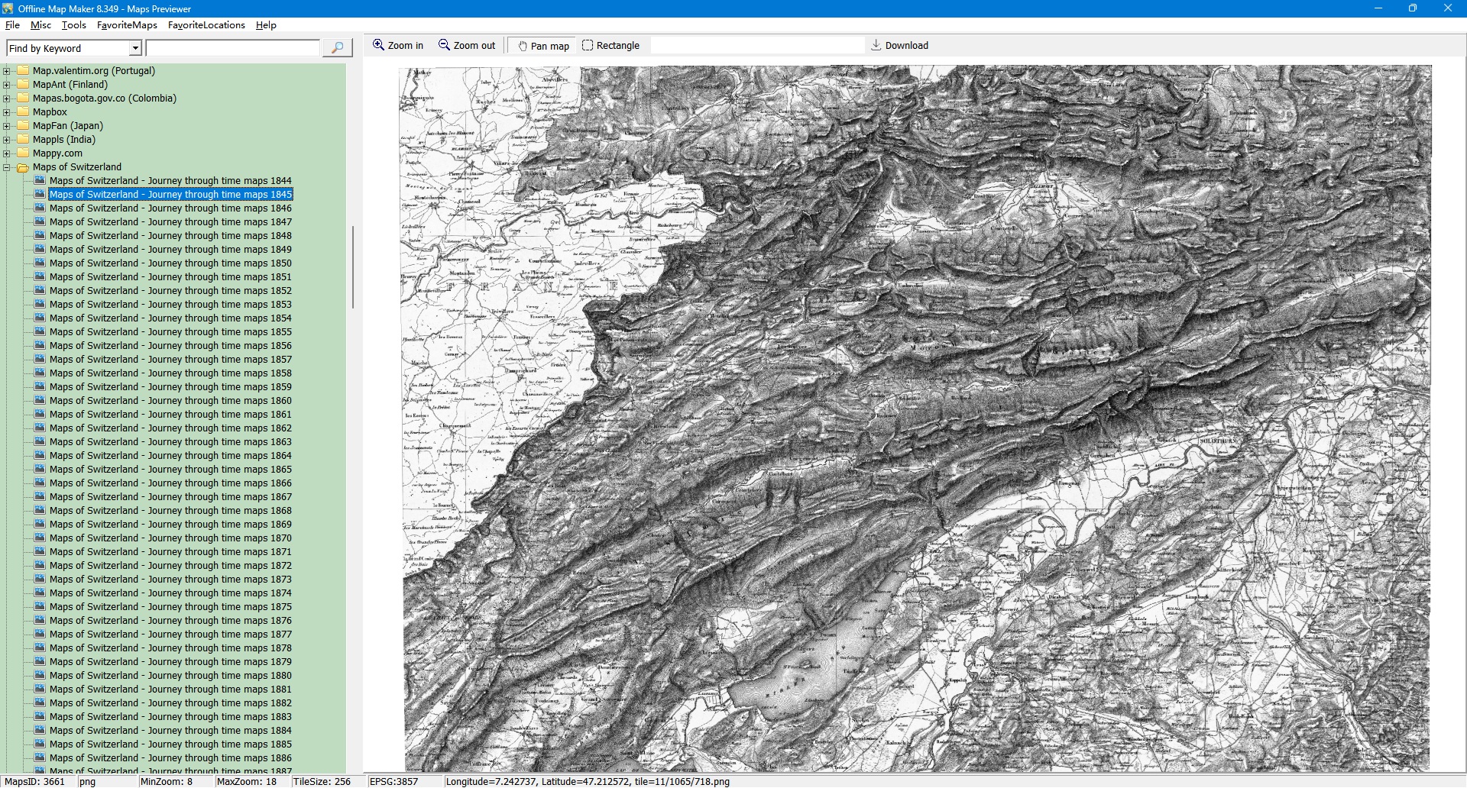Select Journey through time maps 1860

pyautogui.click(x=170, y=401)
